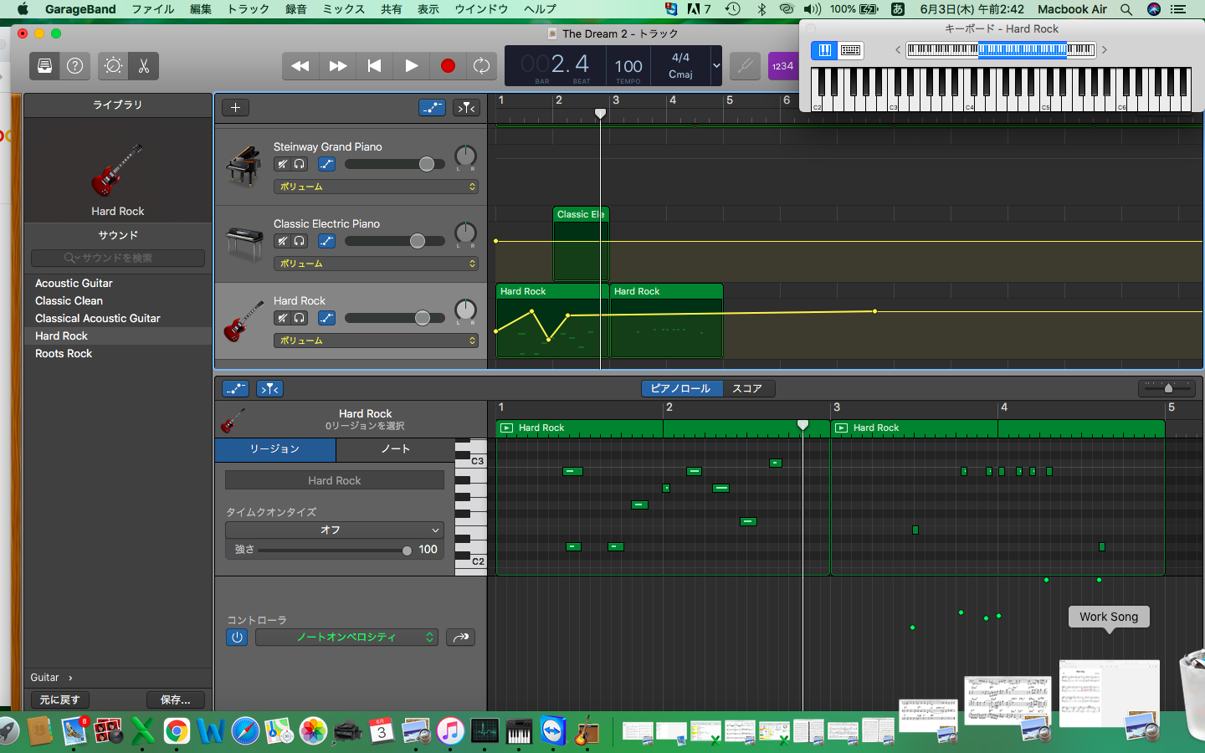Screen dimensions: 1205x753
Task: Open the scissors Editors button
Action: 144,66
